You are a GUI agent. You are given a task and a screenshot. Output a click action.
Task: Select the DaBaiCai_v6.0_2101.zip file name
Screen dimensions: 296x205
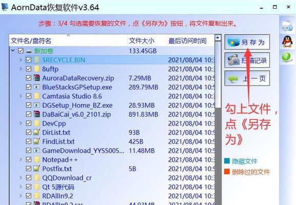(x=76, y=114)
